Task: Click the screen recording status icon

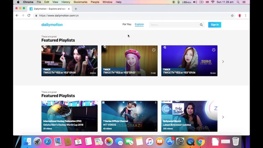Action: (173, 2)
